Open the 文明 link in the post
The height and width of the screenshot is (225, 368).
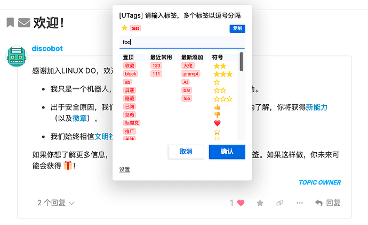[x=103, y=136]
